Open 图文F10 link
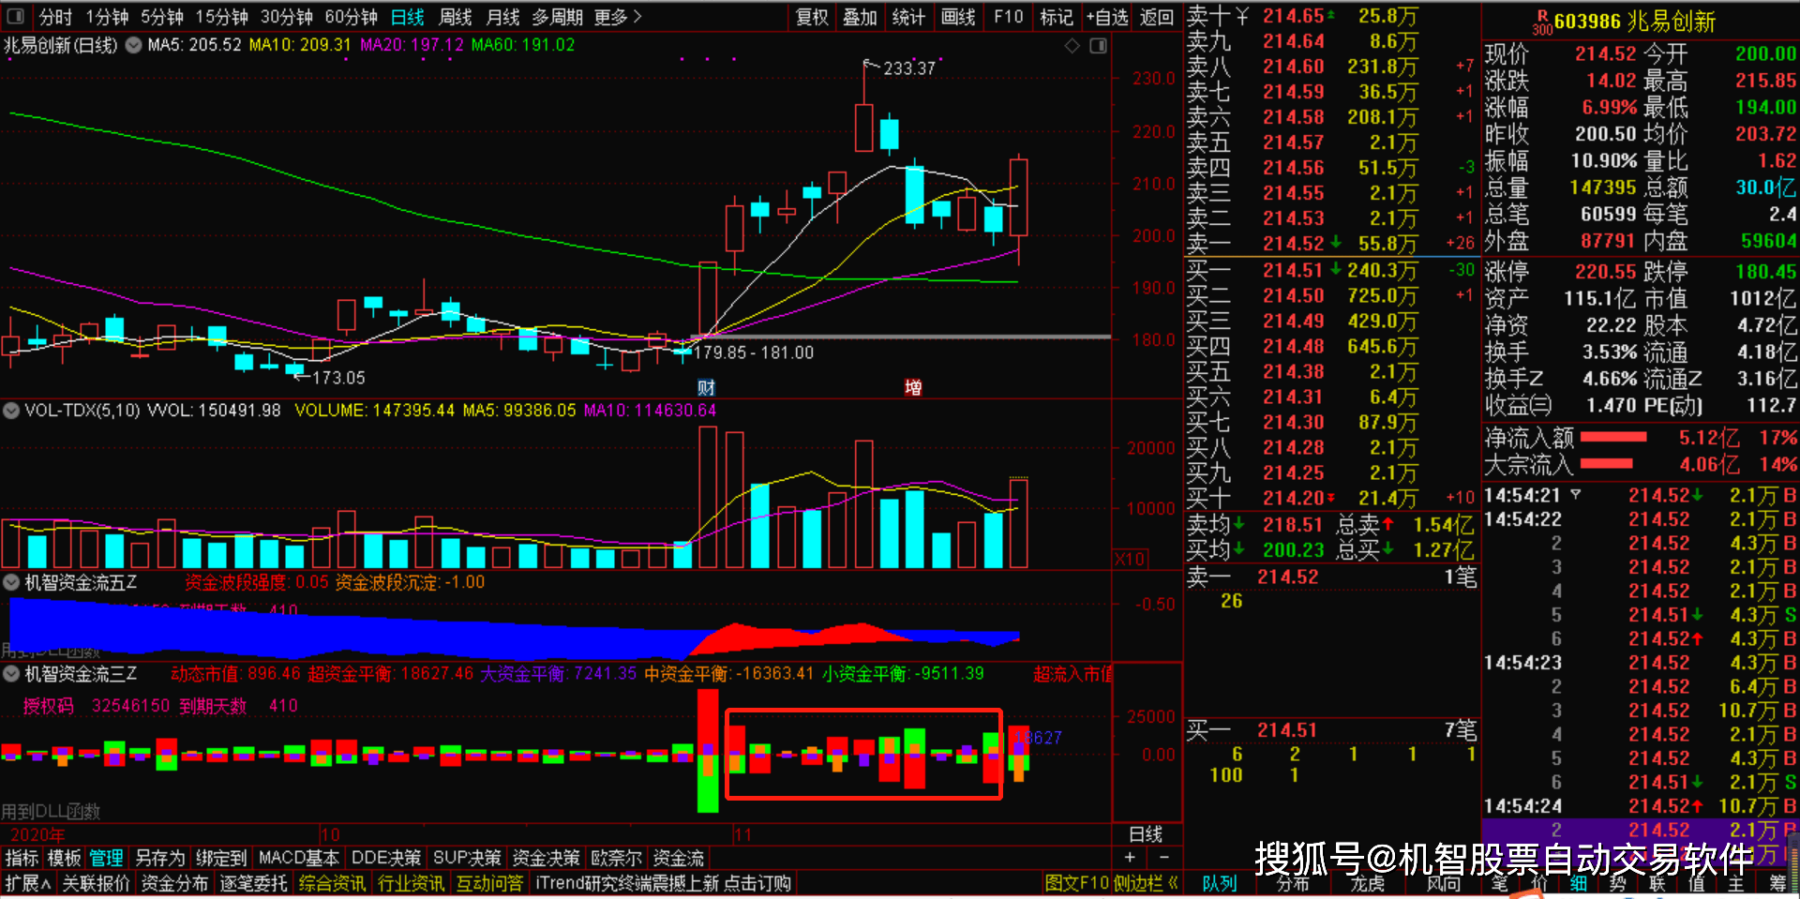The image size is (1800, 899). 1076,883
